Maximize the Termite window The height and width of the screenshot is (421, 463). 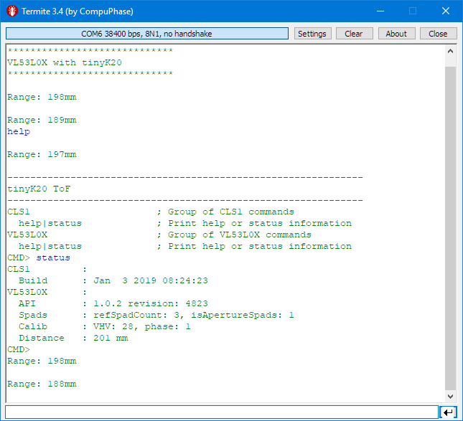point(412,11)
